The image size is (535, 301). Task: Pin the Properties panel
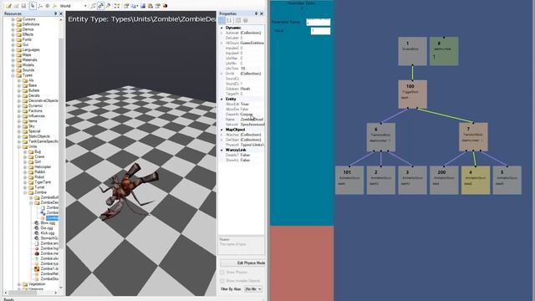click(257, 13)
